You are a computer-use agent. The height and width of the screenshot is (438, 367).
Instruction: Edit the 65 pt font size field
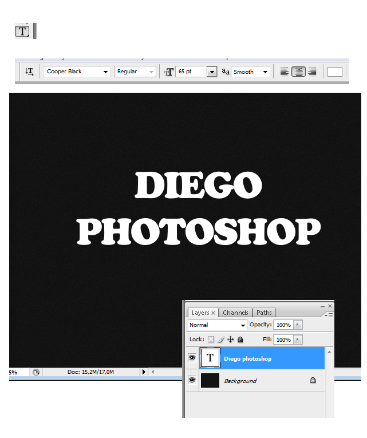pyautogui.click(x=191, y=72)
